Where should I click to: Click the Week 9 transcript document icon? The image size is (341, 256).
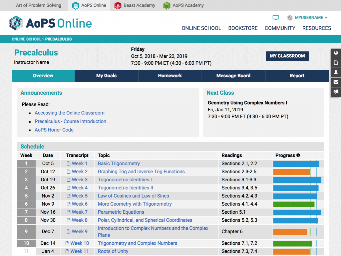coord(69,231)
